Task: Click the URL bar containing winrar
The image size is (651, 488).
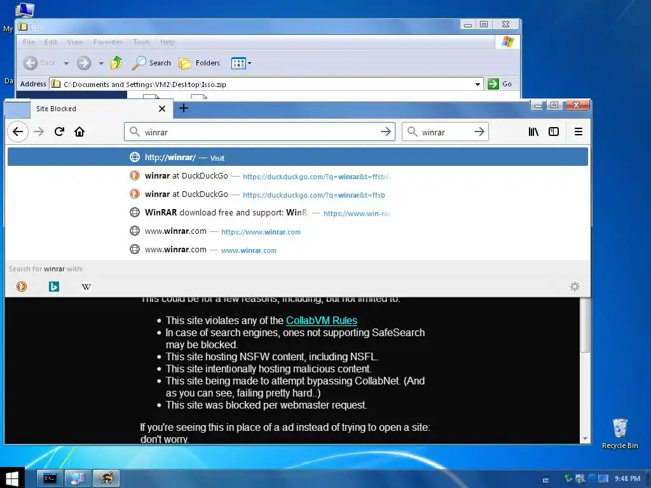Action: 259,132
